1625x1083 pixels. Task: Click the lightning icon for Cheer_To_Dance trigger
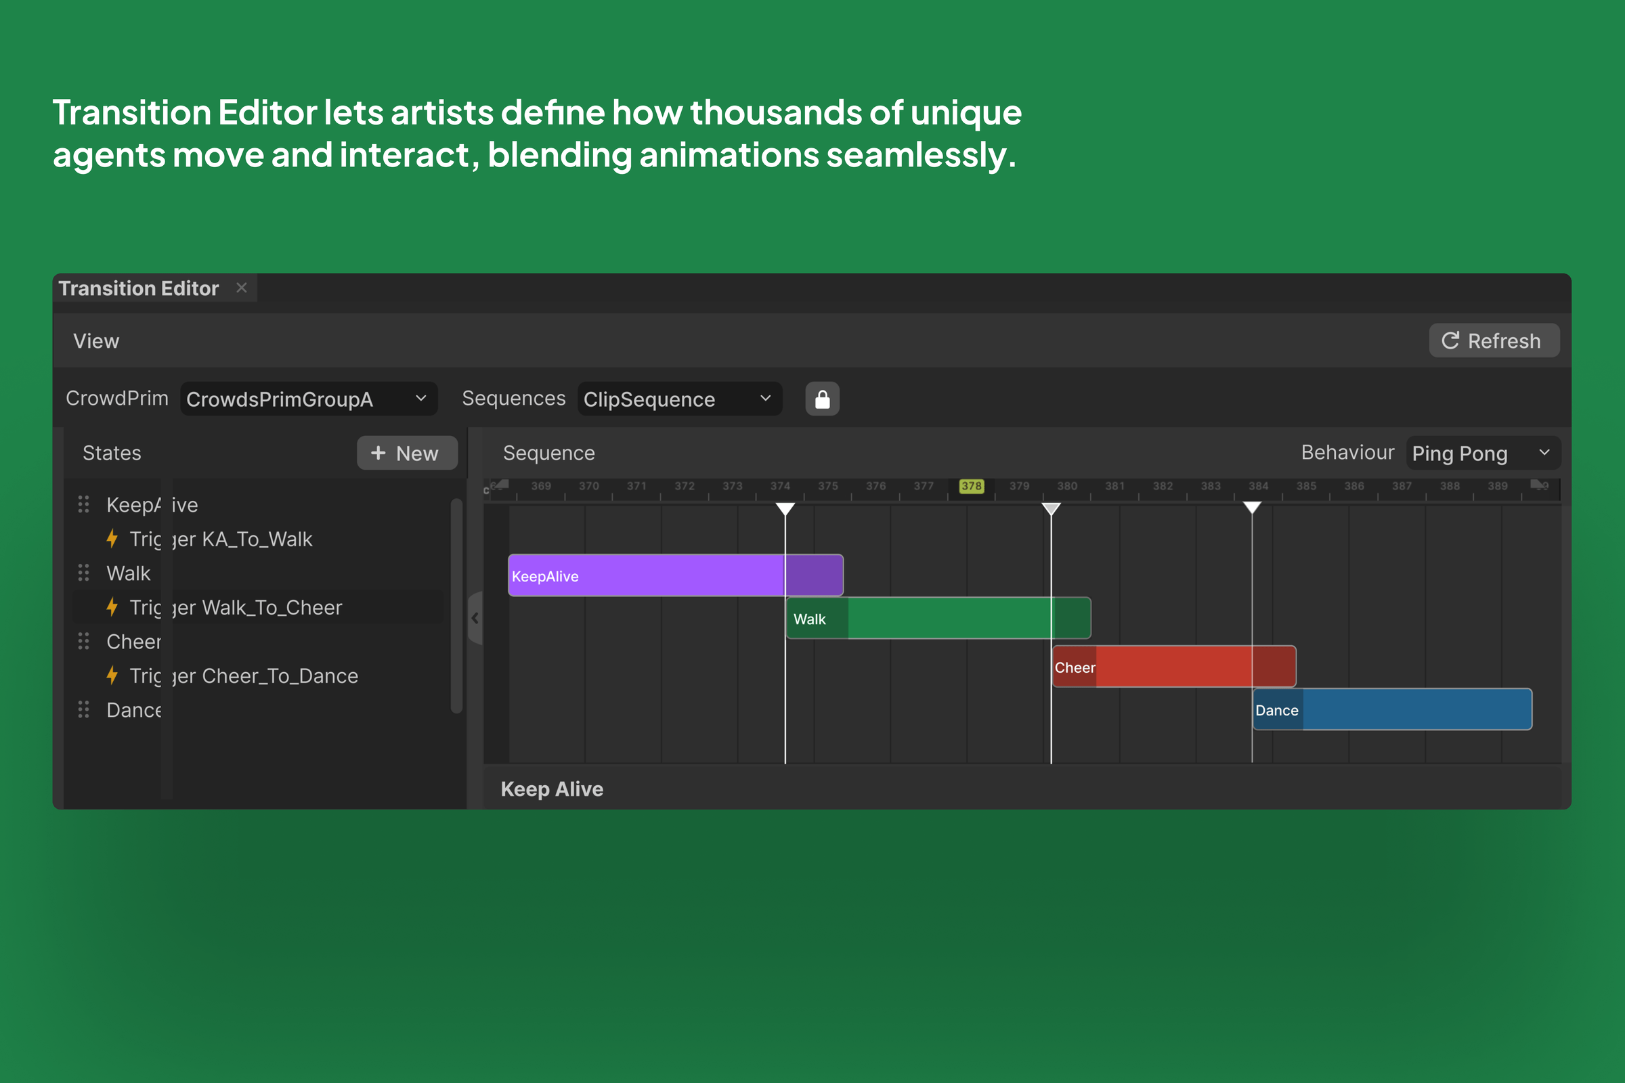[x=112, y=676]
